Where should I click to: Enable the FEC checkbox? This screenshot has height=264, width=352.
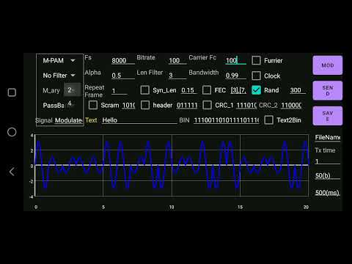pos(207,90)
